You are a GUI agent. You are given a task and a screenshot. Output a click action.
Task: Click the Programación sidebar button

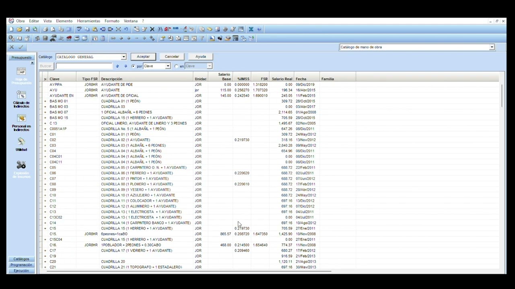pyautogui.click(x=21, y=265)
